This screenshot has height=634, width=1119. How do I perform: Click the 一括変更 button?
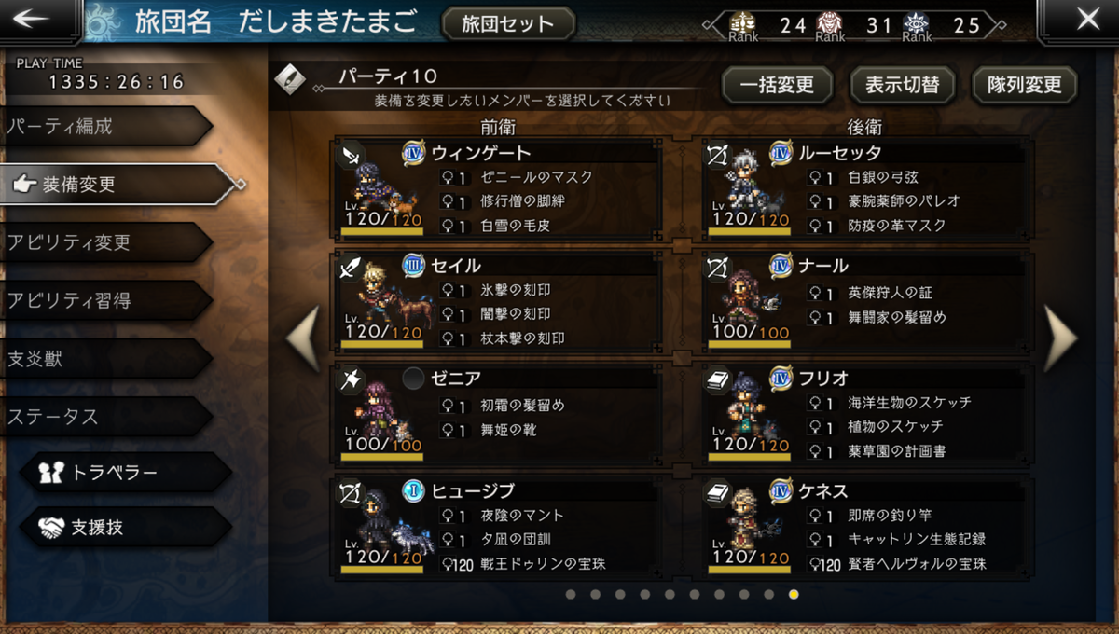(x=777, y=85)
